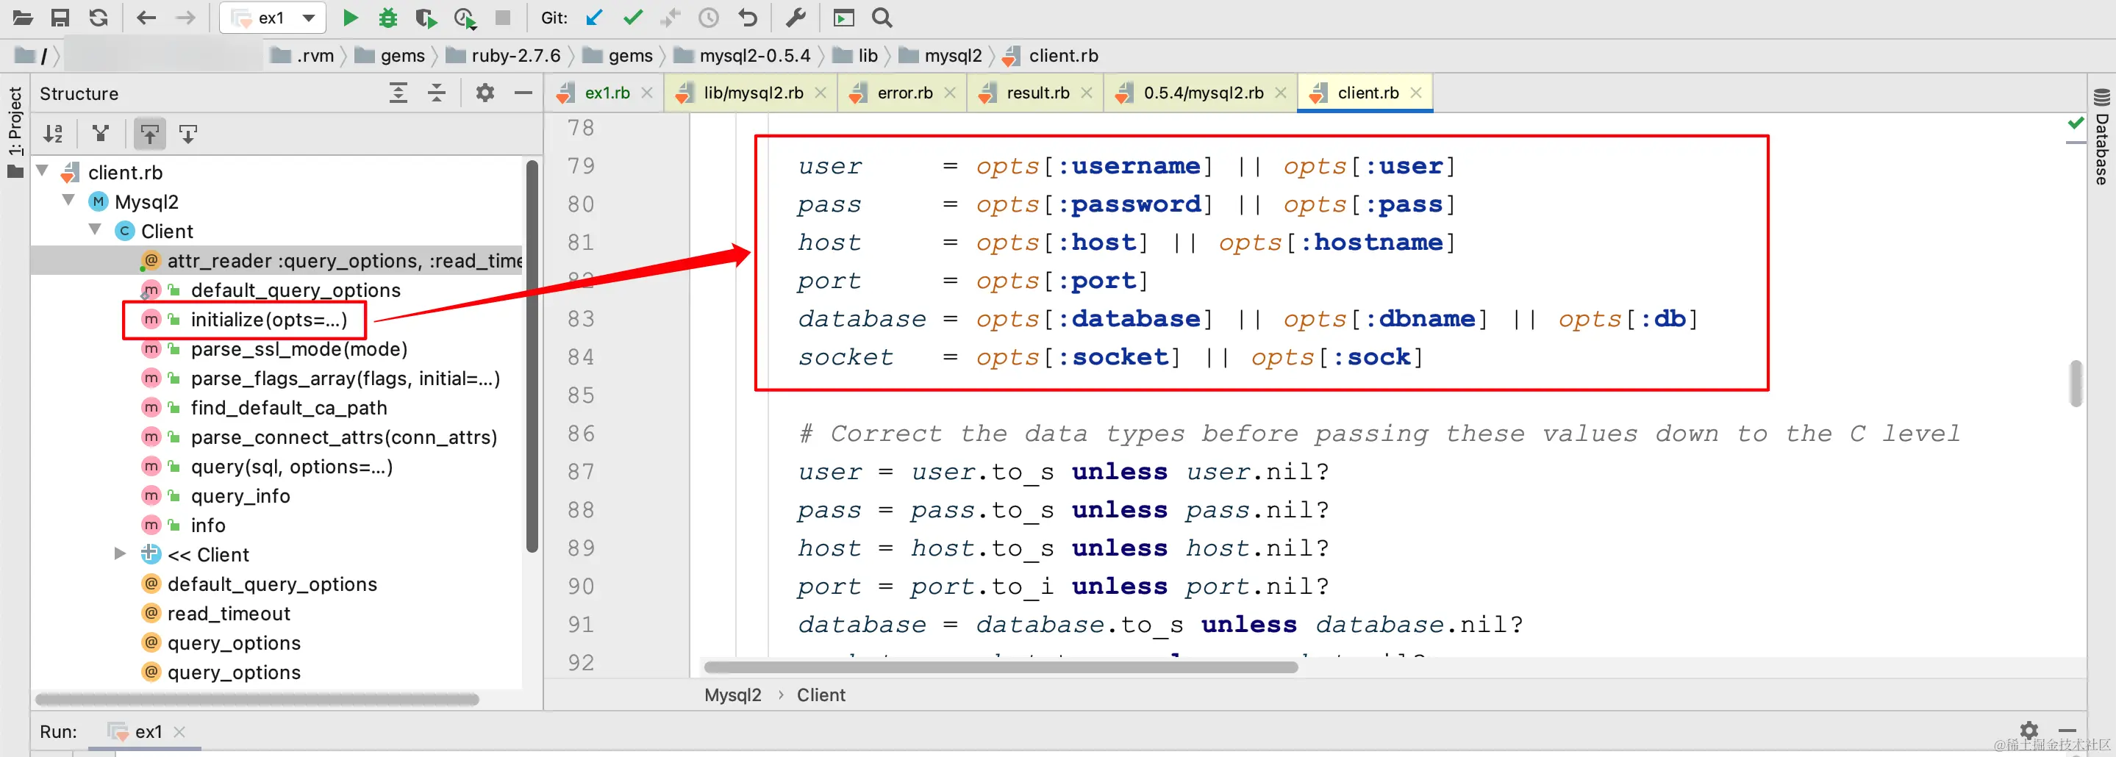Screen dimensions: 2116x757
Task: Toggle the Structure visibility filter icon
Action: tap(101, 134)
